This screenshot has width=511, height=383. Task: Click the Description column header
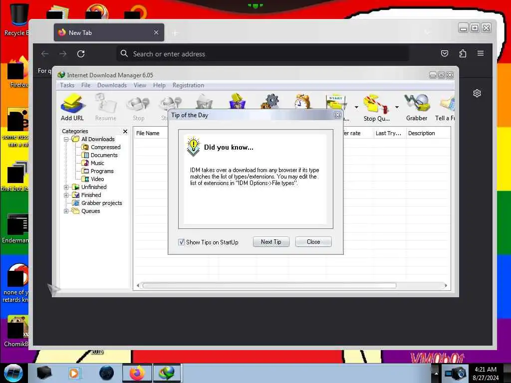(428, 133)
